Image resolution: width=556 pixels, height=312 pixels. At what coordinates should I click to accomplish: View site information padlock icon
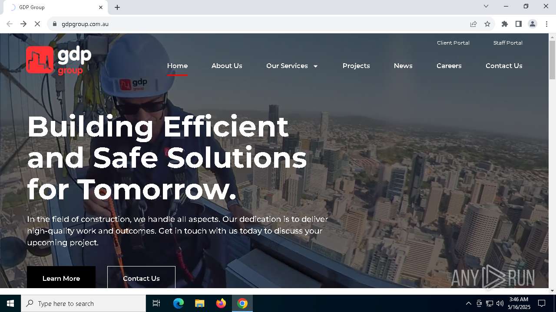[x=54, y=24]
